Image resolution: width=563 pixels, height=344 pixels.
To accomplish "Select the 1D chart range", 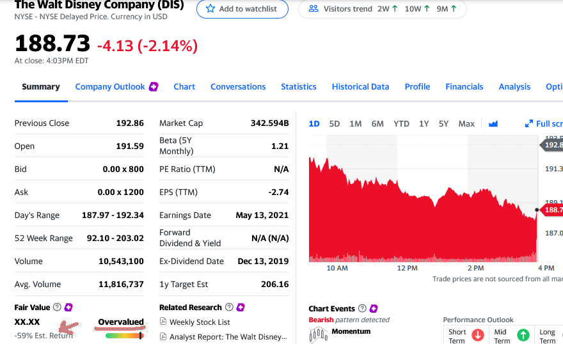I will click(314, 124).
